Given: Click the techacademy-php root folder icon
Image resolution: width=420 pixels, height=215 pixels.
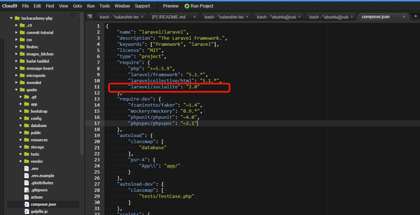Looking at the screenshot, I should (17, 18).
